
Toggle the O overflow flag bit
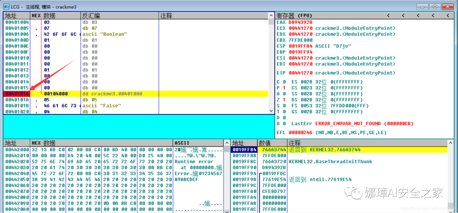click(x=284, y=123)
